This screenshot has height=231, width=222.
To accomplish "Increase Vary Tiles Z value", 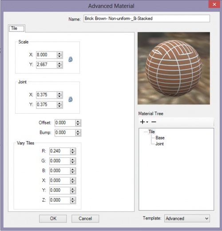I will pos(73,199).
